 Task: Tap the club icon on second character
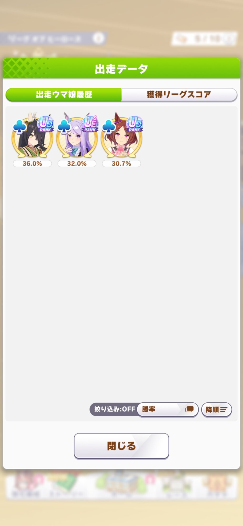[x=64, y=127]
